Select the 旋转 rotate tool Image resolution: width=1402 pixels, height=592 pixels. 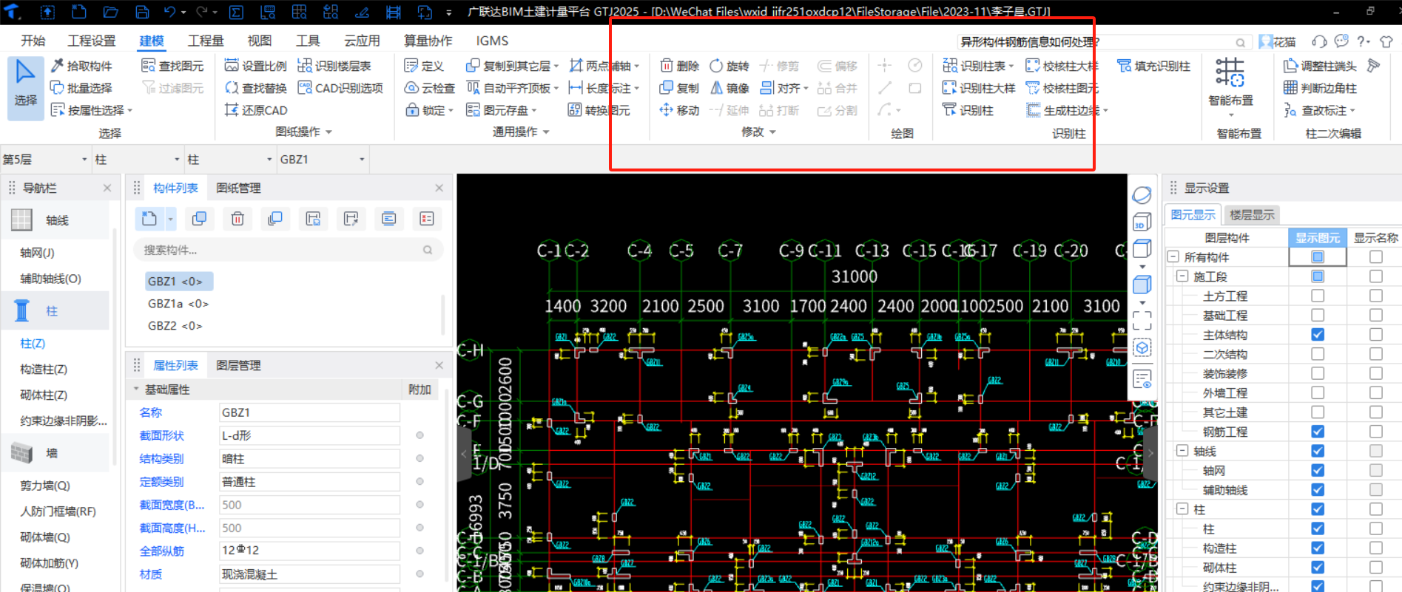[x=729, y=66]
